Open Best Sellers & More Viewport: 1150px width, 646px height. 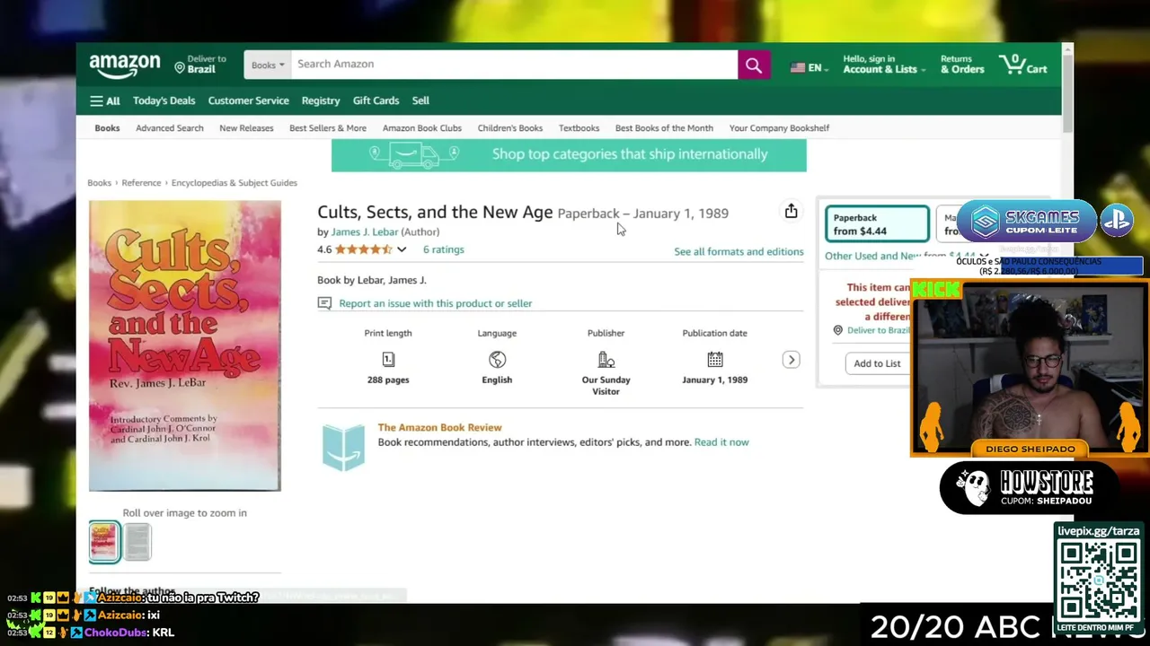pyautogui.click(x=328, y=128)
